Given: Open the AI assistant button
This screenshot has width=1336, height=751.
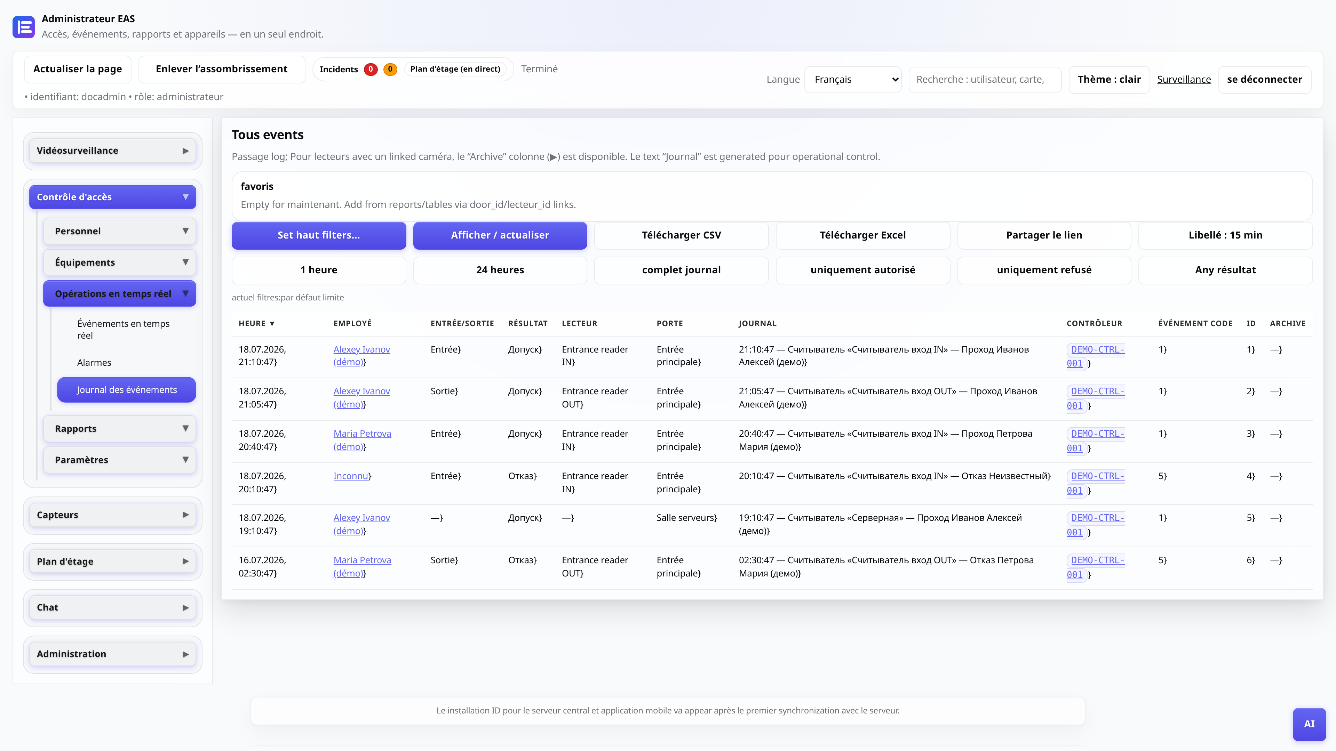Looking at the screenshot, I should tap(1309, 724).
